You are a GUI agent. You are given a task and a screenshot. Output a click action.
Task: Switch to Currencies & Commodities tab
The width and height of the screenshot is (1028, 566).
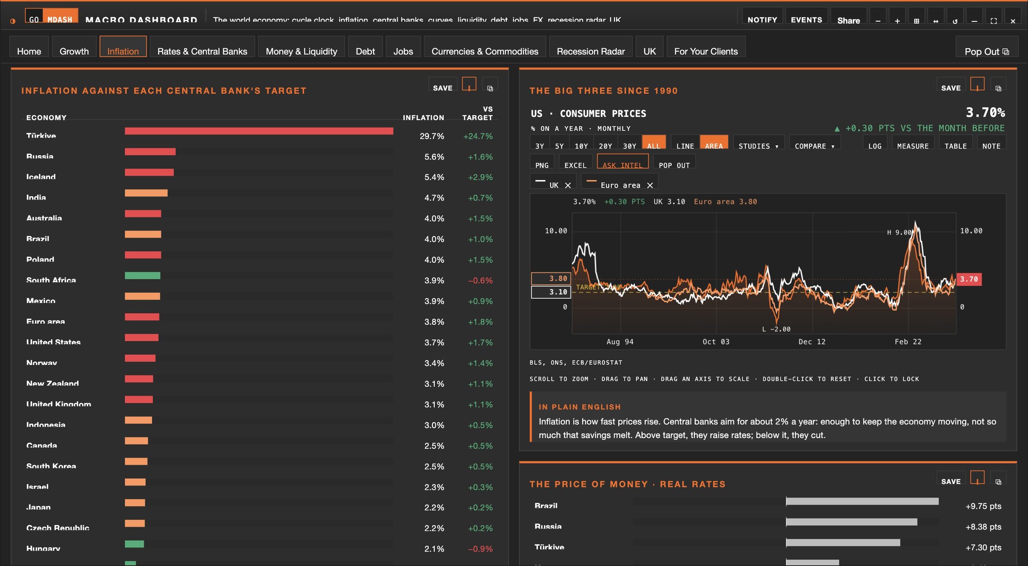[x=485, y=47]
